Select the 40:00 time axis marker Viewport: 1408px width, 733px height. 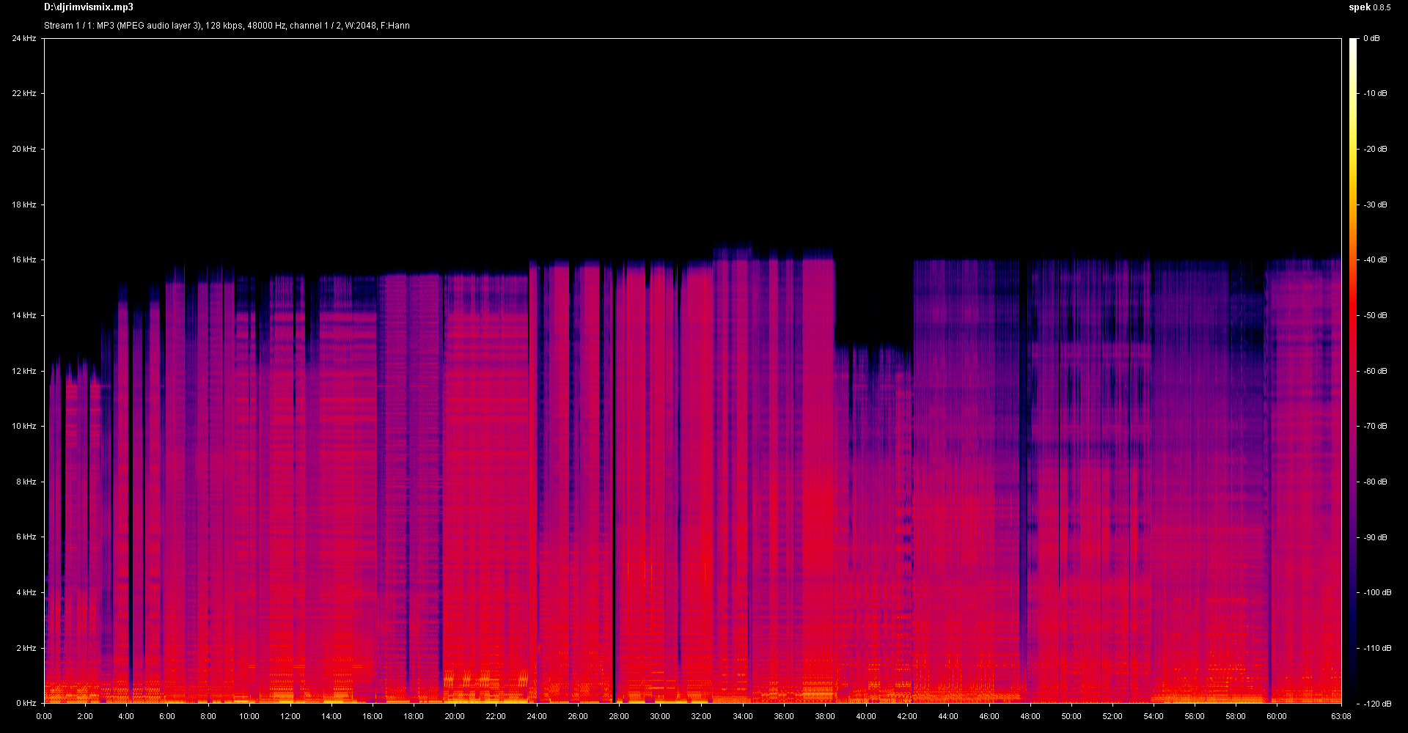[x=865, y=716]
